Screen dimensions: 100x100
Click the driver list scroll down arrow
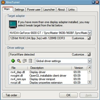[x=89, y=82]
